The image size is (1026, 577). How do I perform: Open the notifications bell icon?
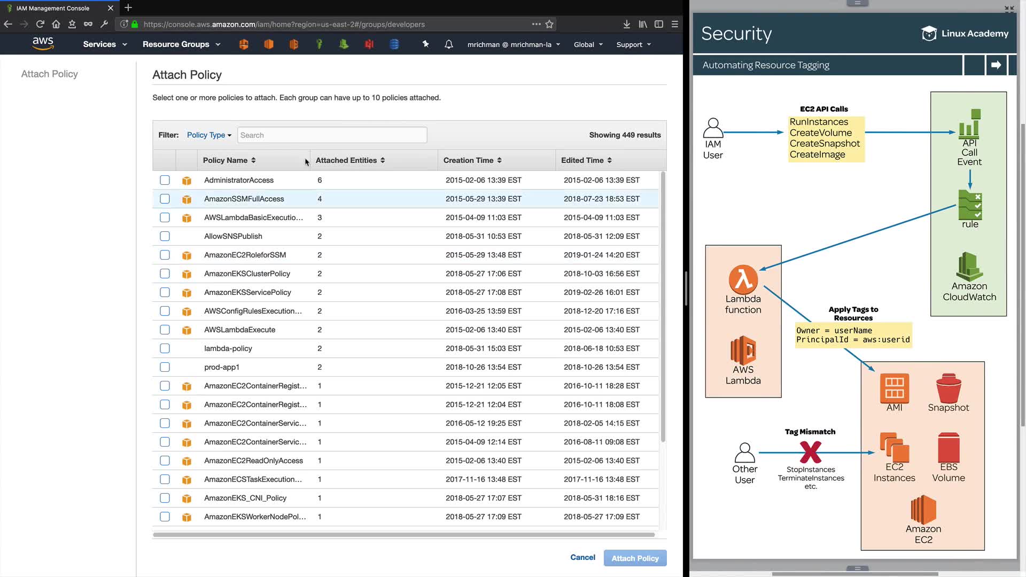coord(449,44)
